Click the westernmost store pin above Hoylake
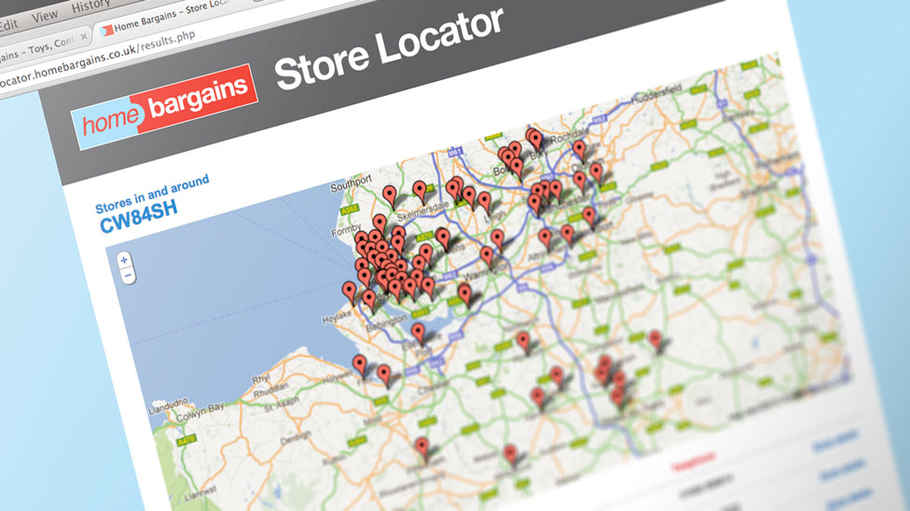910x511 pixels. click(x=349, y=291)
